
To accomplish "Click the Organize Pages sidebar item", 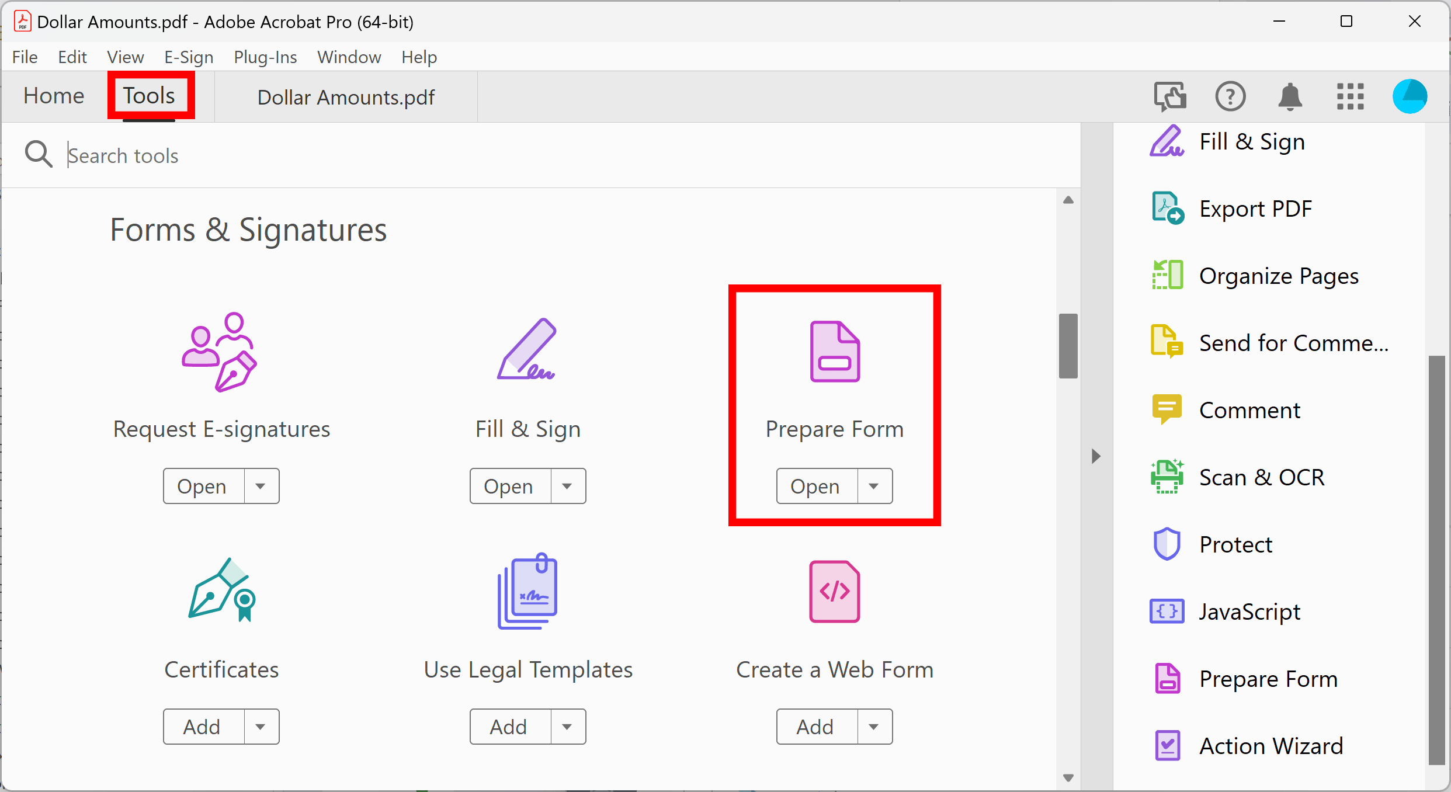I will [1279, 275].
